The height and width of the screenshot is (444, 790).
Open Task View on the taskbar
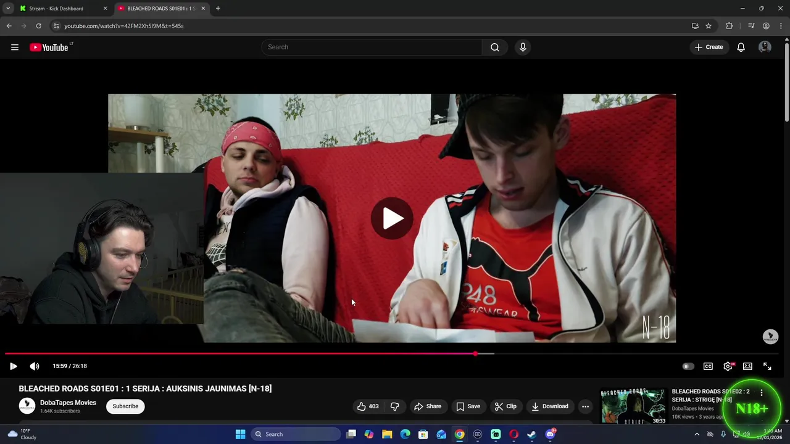pyautogui.click(x=351, y=434)
